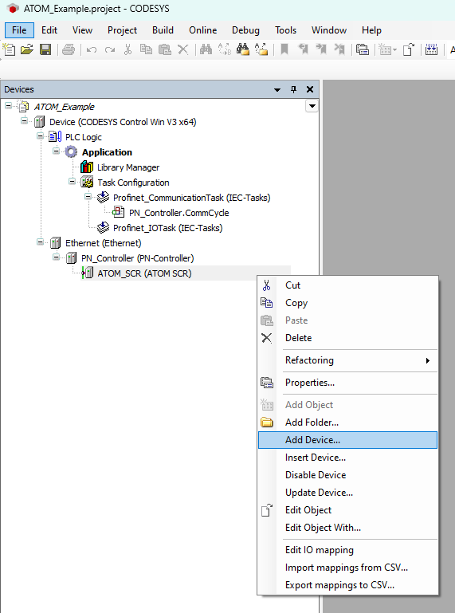Image resolution: width=455 pixels, height=613 pixels.
Task: Collapse the PN_Controller node
Action: 57,257
